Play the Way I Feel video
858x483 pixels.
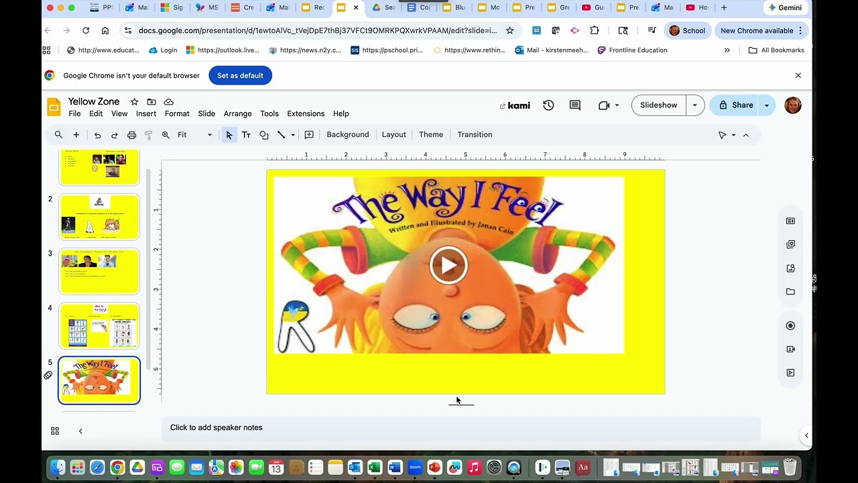tap(448, 265)
